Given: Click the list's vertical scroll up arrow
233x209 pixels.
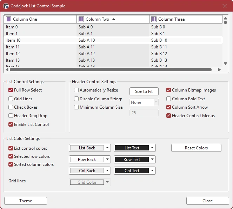Looking at the screenshot, I should pyautogui.click(x=225, y=18).
